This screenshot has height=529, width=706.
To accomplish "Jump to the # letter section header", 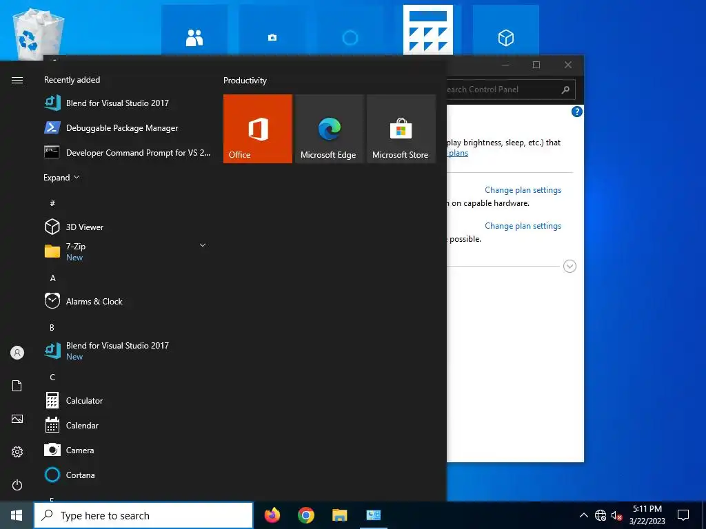I will (52, 203).
